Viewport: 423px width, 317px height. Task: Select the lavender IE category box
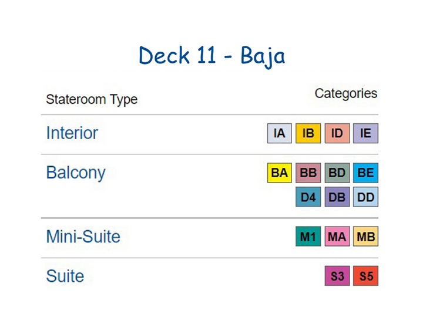coord(366,133)
